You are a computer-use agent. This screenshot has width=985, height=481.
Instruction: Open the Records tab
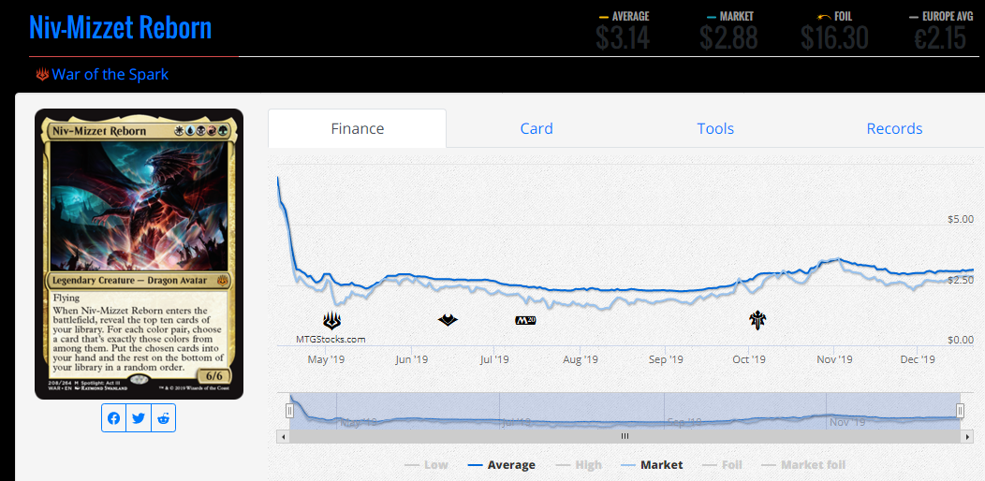pos(894,129)
